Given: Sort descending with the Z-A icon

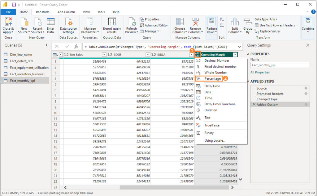Looking at the screenshot, I should (222, 25).
